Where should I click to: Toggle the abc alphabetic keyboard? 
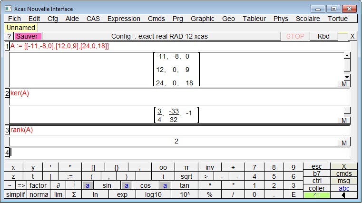click(x=343, y=188)
